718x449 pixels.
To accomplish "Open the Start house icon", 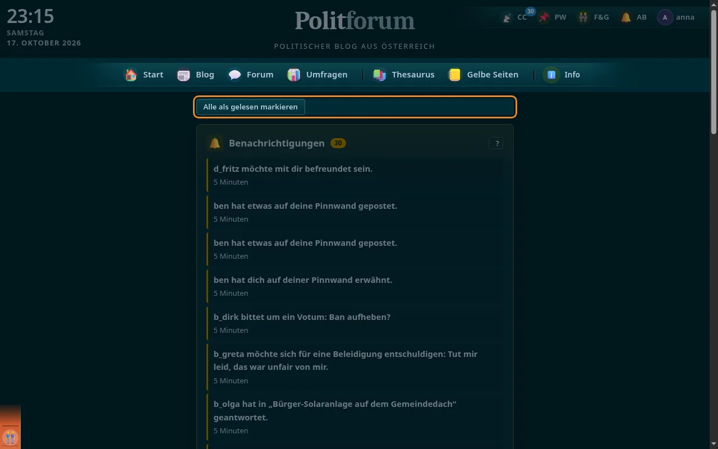I will coord(131,75).
